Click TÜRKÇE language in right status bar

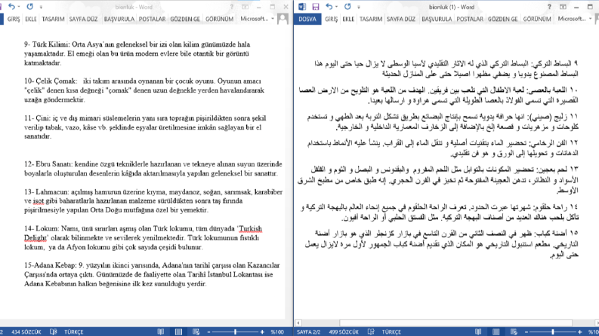click(391, 331)
